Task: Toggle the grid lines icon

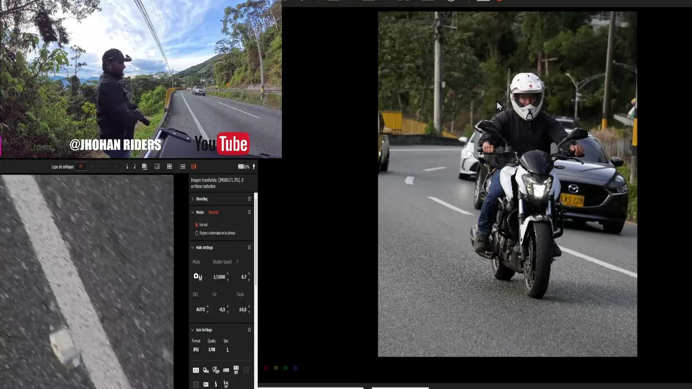Action: click(170, 166)
